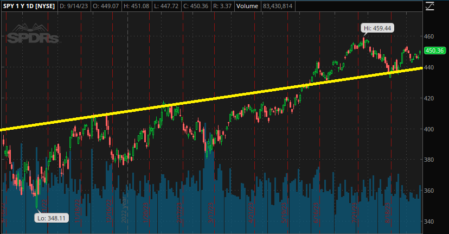Click the 400 price axis label
The image size is (449, 234).
(429, 129)
